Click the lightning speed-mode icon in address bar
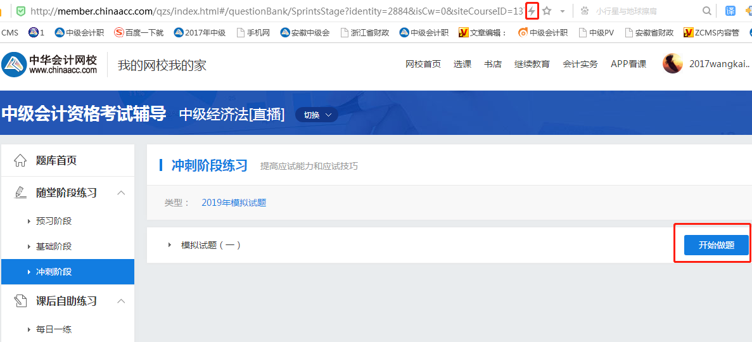The image size is (752, 342). click(x=532, y=11)
